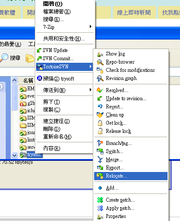Click the Revision graph icon
The height and width of the screenshot is (221, 180).
pos(100,78)
